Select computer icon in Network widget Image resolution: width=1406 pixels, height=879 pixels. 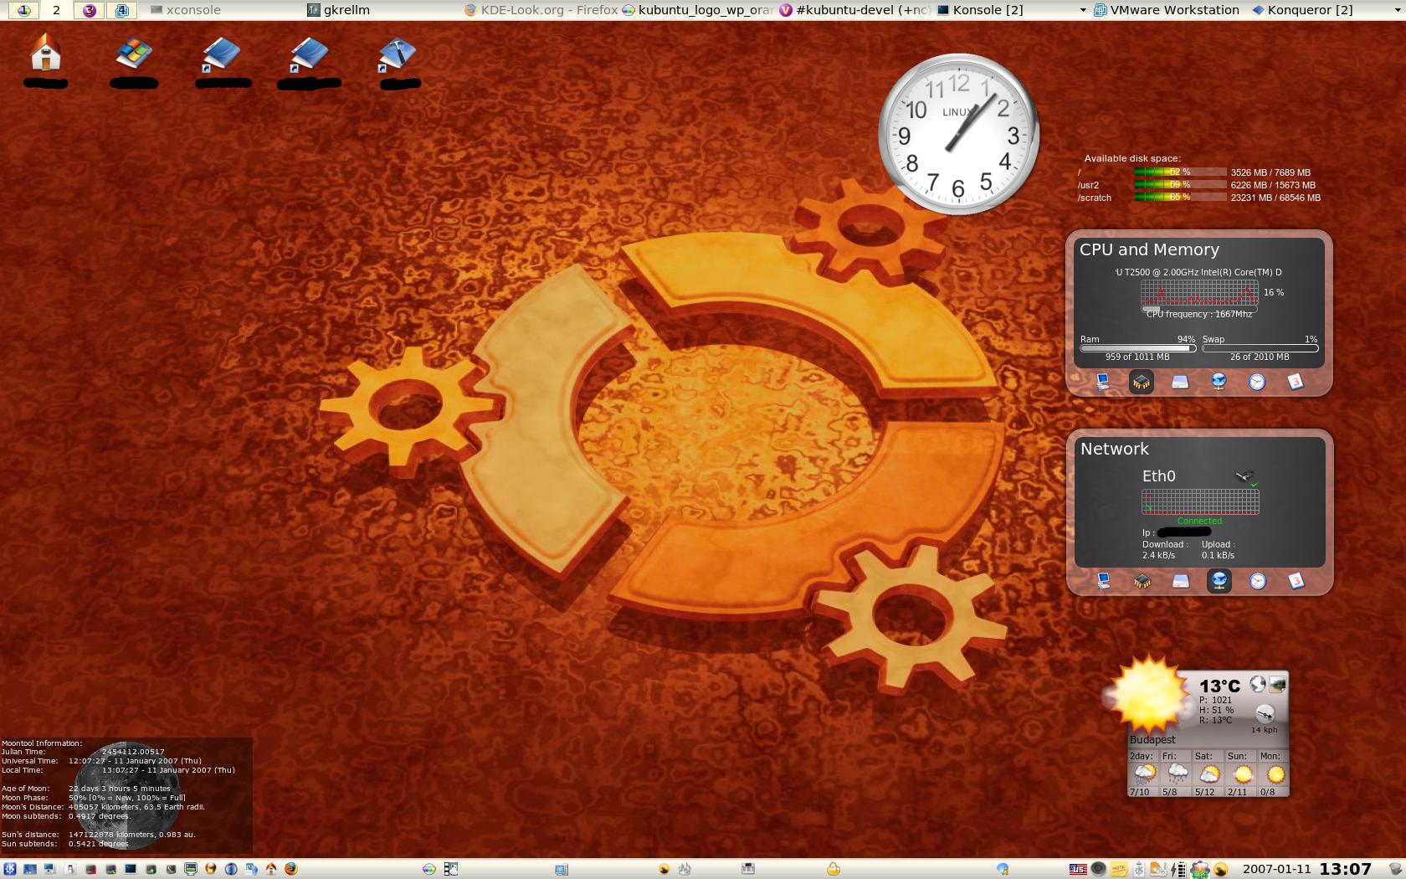pyautogui.click(x=1104, y=581)
